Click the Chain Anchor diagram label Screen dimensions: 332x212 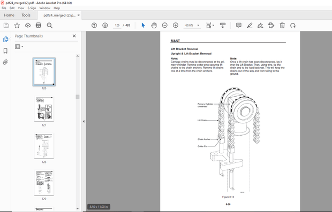204,139
